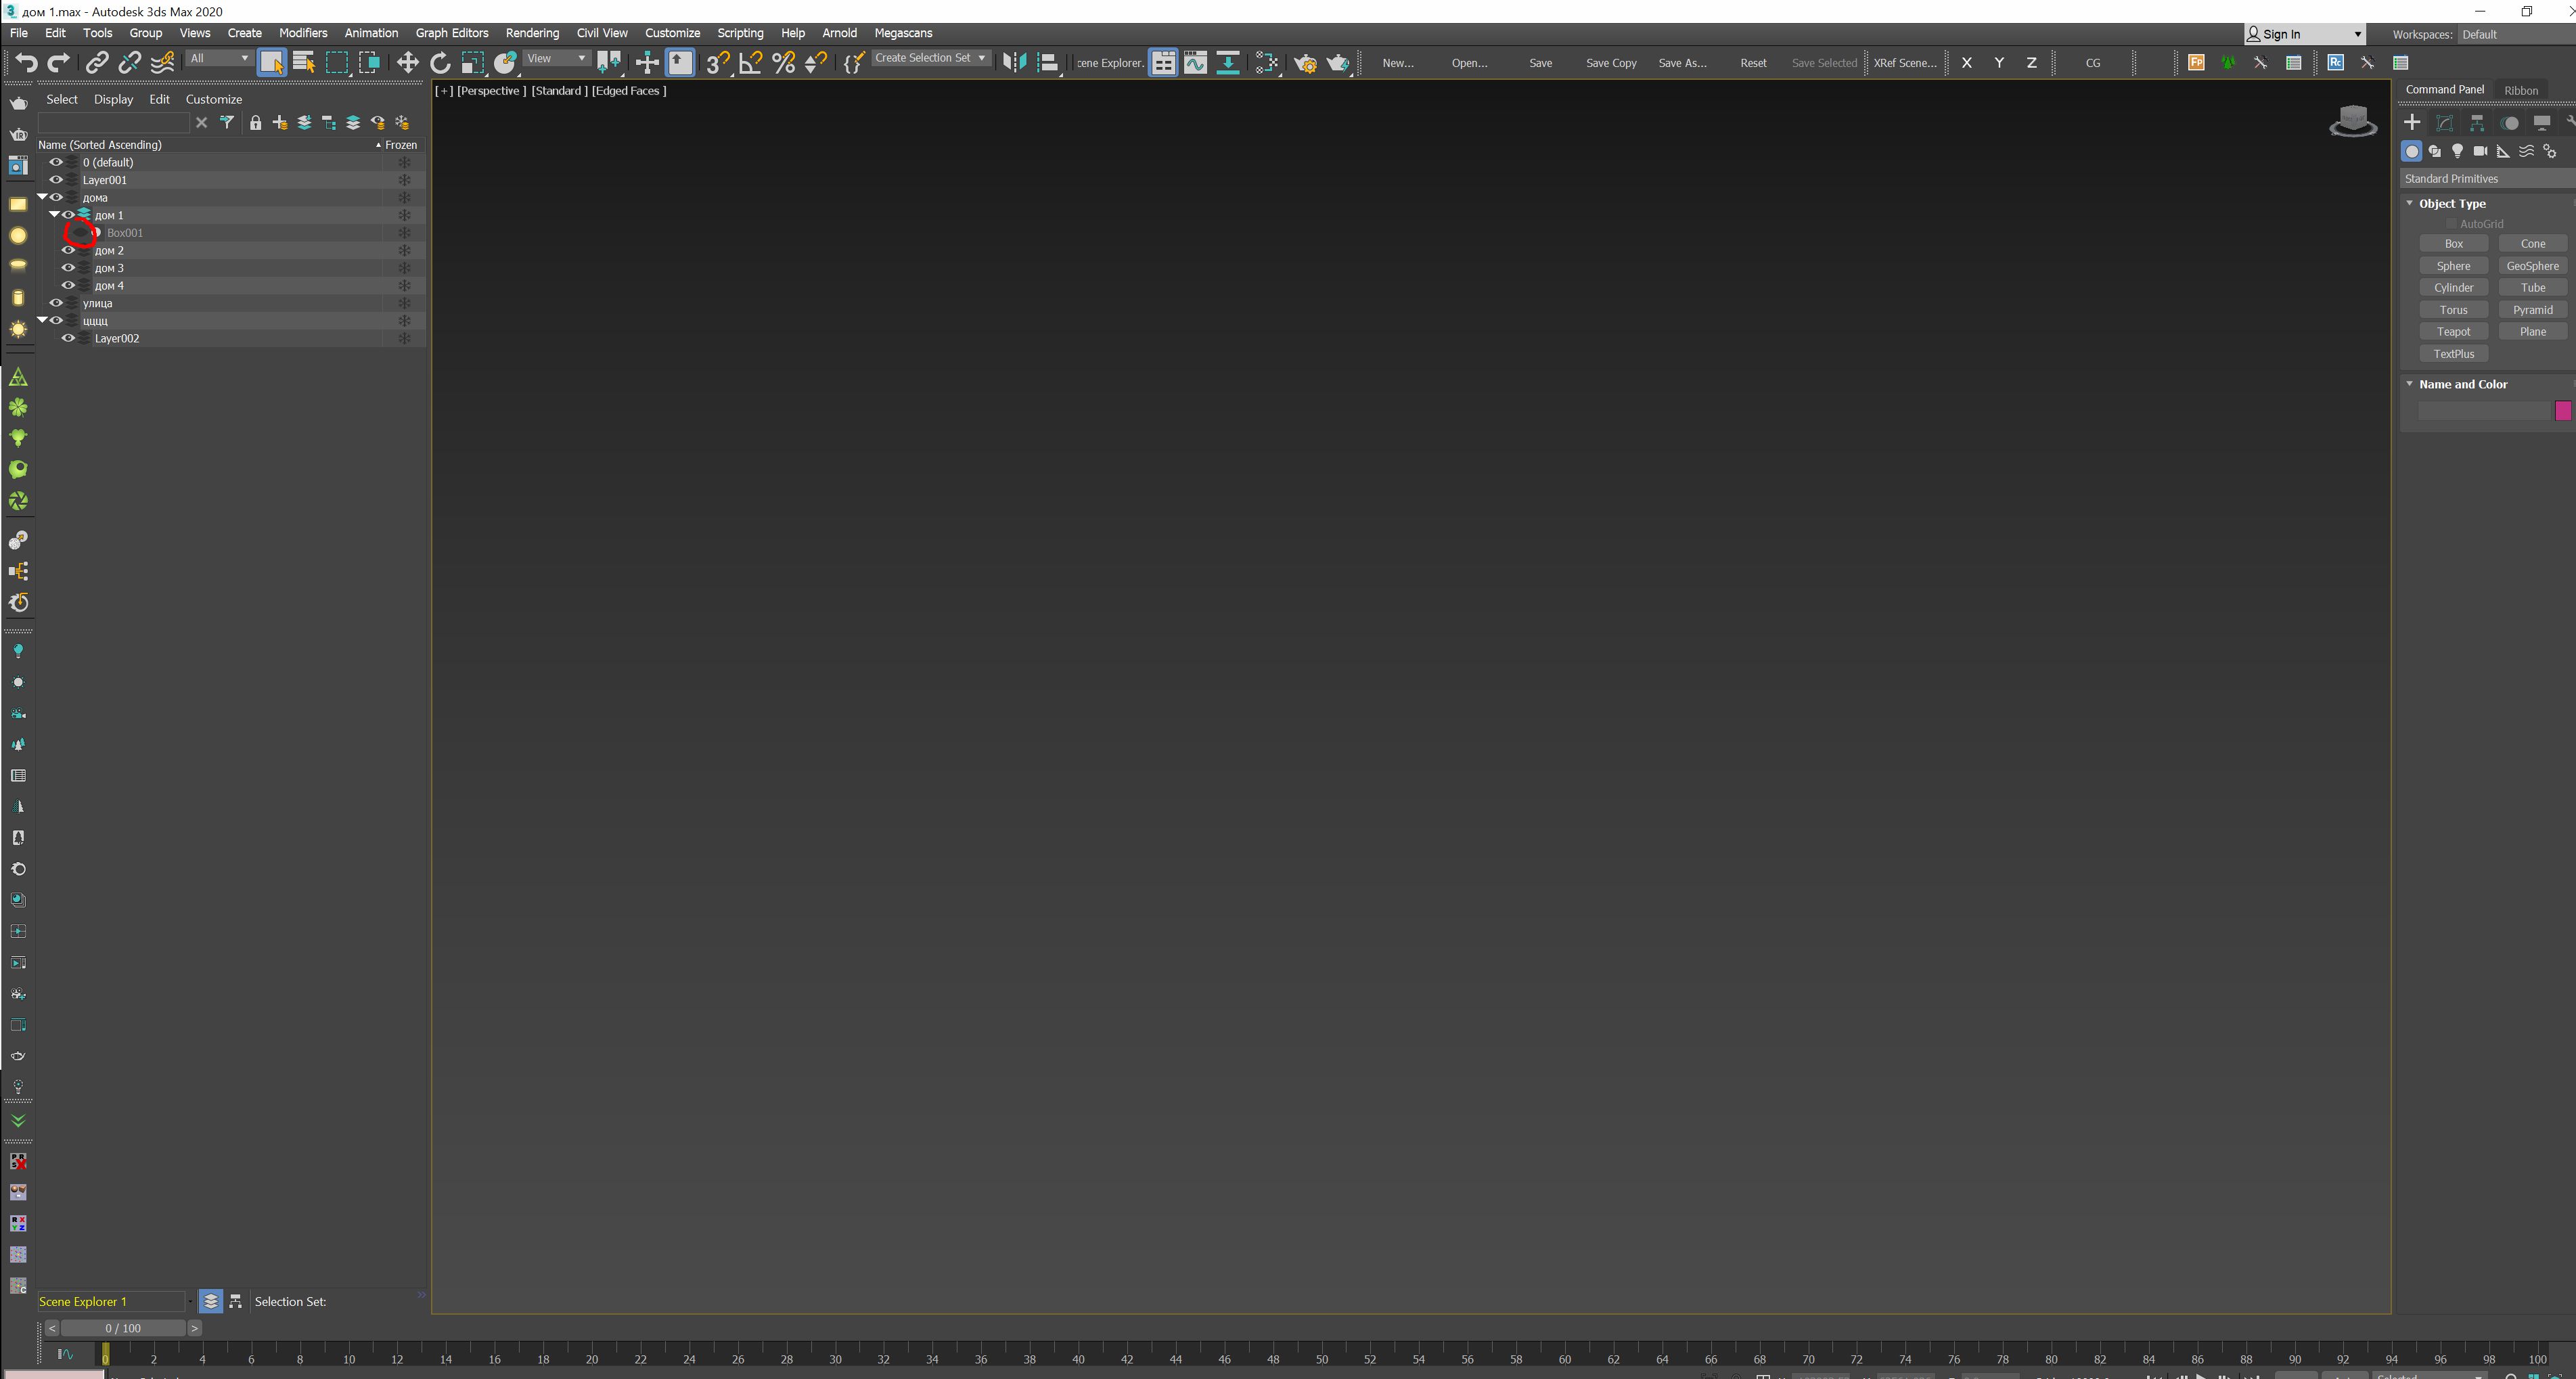The width and height of the screenshot is (2576, 1379).
Task: Open the Curve Editor icon
Action: click(x=1195, y=62)
